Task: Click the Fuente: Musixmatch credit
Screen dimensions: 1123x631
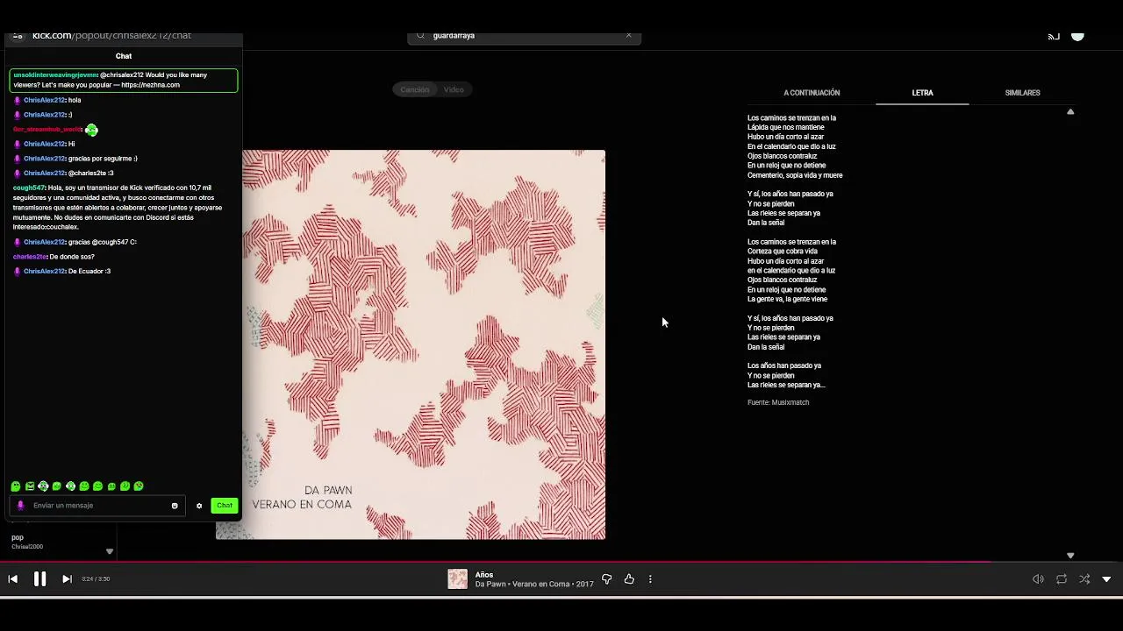Action: [x=778, y=402]
